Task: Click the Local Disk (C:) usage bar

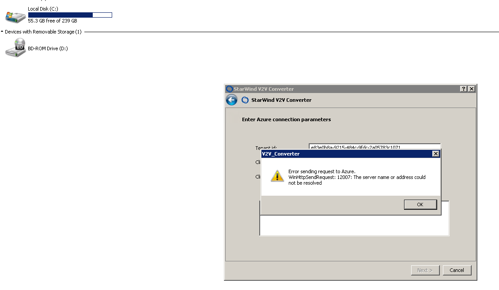Action: (x=70, y=15)
